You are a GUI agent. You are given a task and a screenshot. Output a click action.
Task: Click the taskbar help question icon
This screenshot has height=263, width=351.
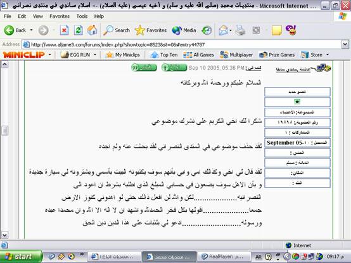pyautogui.click(x=268, y=257)
